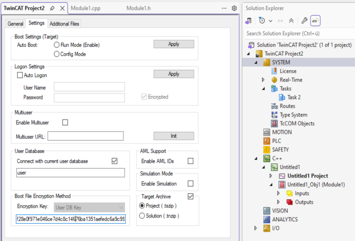Image resolution: width=355 pixels, height=241 pixels.
Task: Collapse the Untitled1_Obj1 (Module1) node
Action: pyautogui.click(x=271, y=185)
